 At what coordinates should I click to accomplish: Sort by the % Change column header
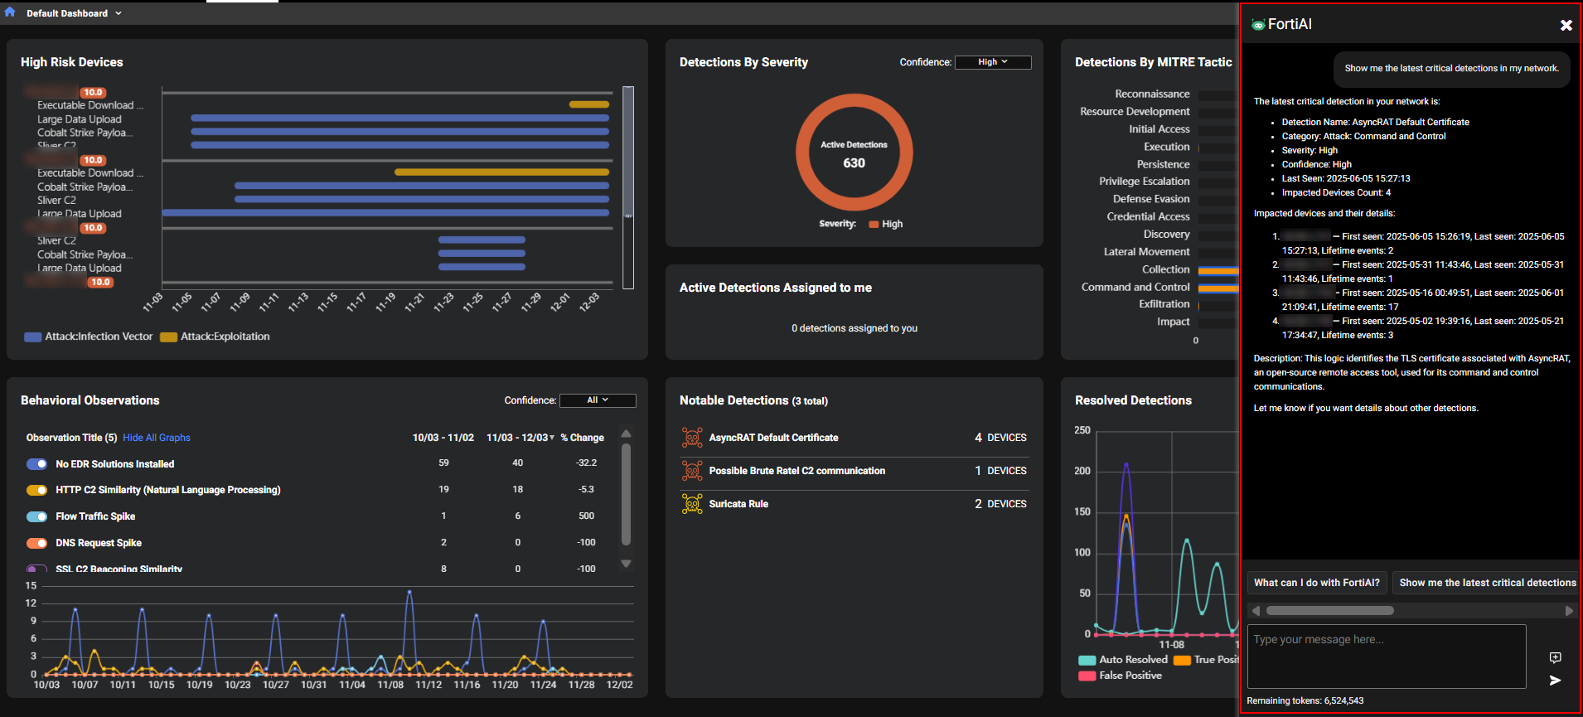582,438
